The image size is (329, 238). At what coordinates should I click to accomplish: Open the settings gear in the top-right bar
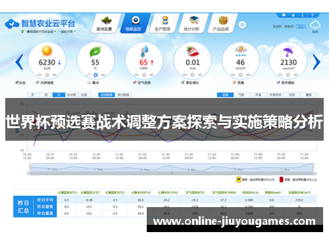tap(293, 15)
